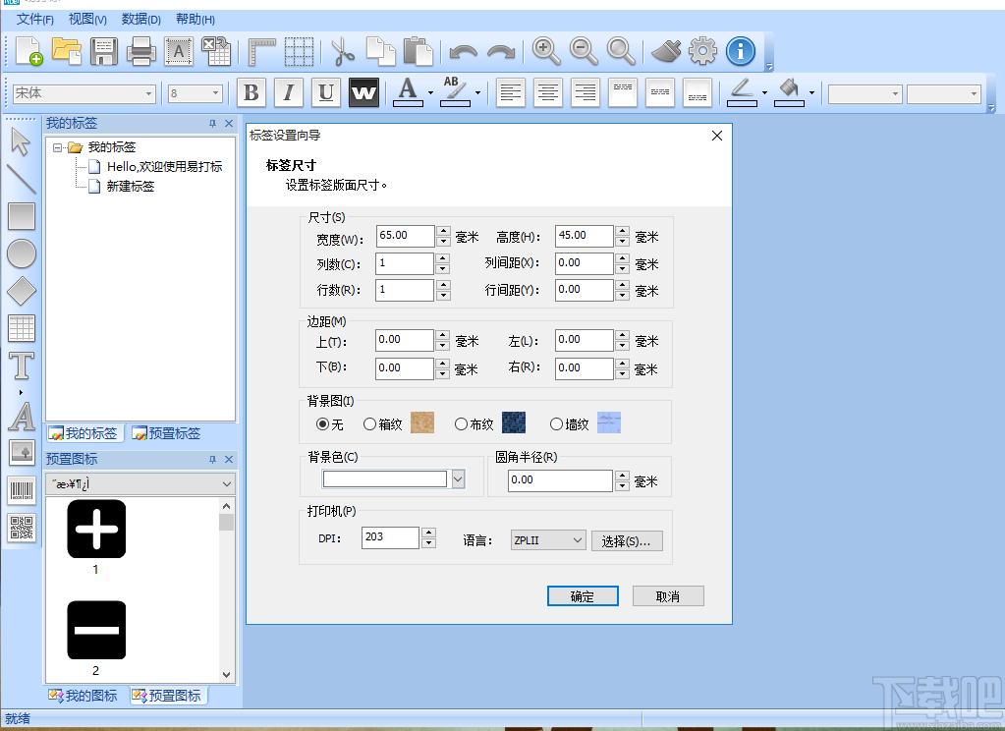Choose 墙纹 background option
1005x731 pixels.
[x=569, y=424]
